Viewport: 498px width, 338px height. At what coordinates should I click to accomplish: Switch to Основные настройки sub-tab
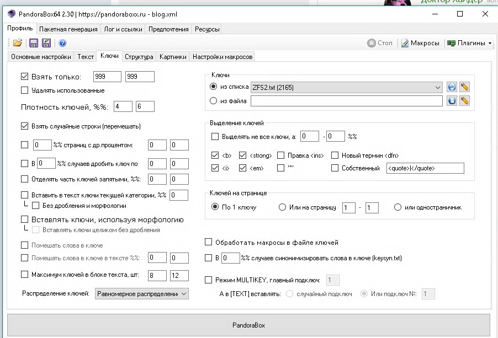(x=41, y=57)
